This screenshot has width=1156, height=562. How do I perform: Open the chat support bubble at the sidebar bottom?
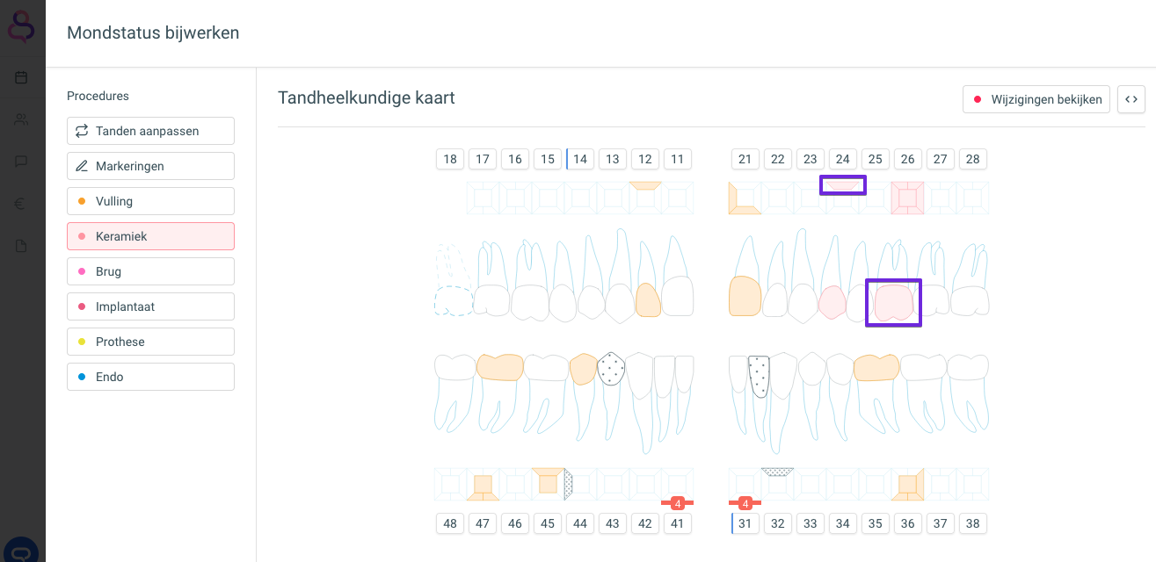click(21, 551)
